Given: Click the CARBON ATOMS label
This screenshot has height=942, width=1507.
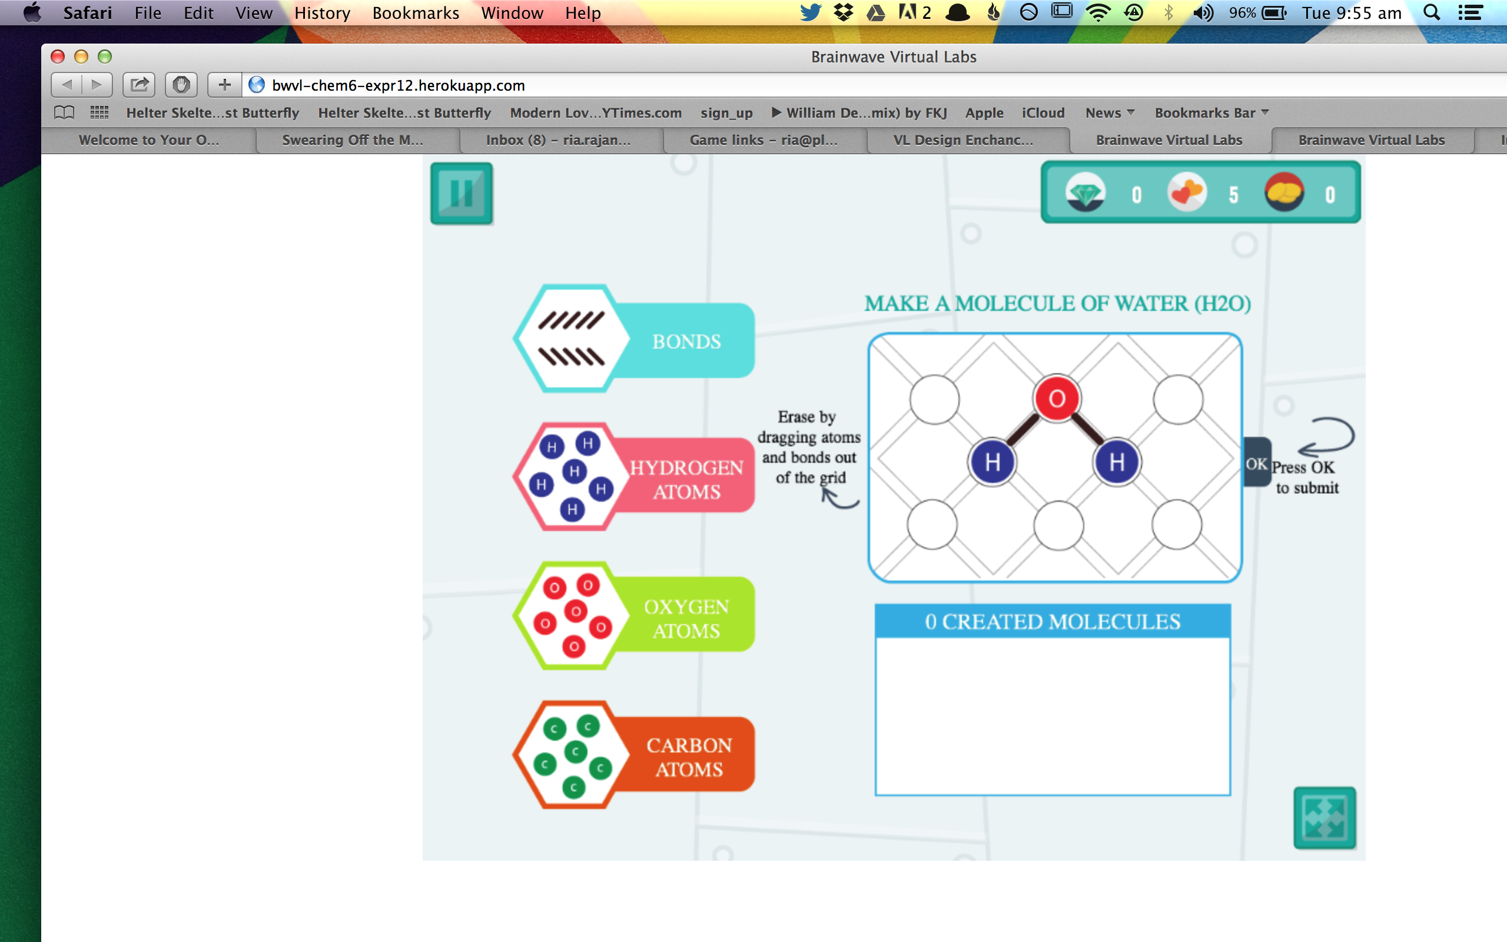Looking at the screenshot, I should point(689,757).
